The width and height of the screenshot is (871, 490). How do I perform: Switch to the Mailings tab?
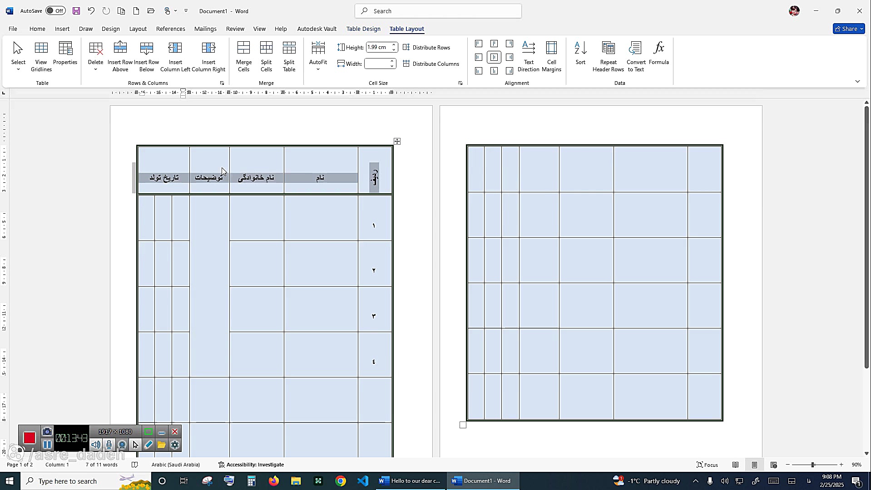(x=205, y=29)
